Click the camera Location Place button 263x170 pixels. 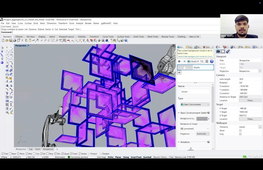(x=250, y=100)
